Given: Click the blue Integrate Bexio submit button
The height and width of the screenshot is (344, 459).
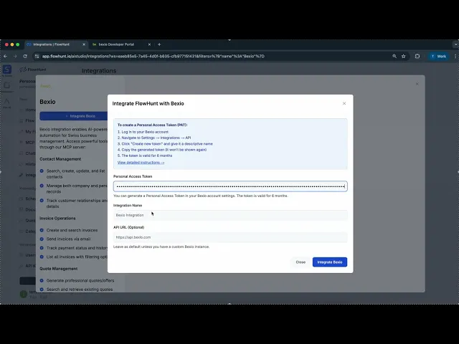Looking at the screenshot, I should coord(330,262).
